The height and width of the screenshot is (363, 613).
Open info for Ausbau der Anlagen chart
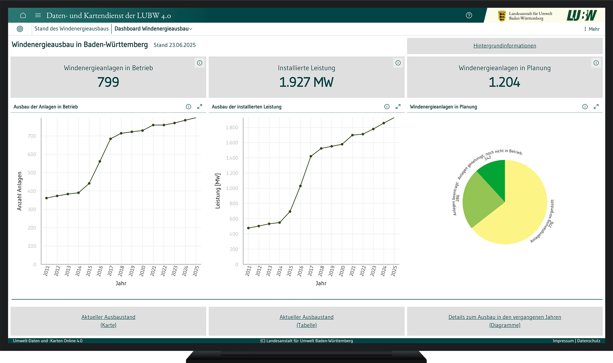point(188,107)
